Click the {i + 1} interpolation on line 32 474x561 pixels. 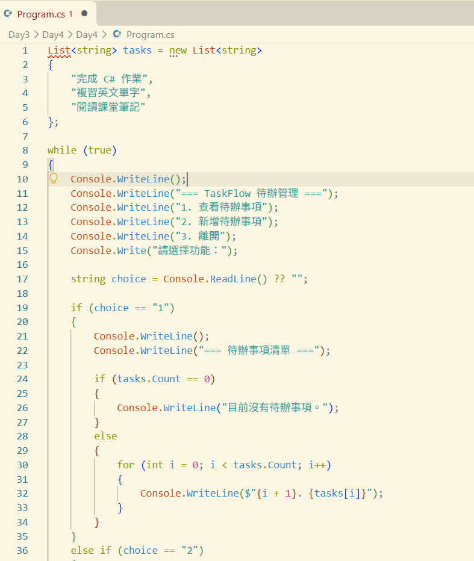click(x=276, y=494)
